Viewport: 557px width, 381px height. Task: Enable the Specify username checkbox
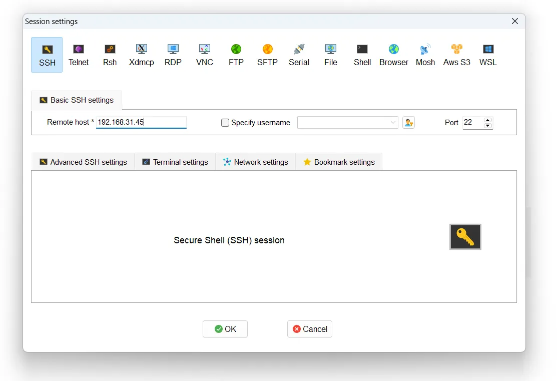pyautogui.click(x=225, y=123)
